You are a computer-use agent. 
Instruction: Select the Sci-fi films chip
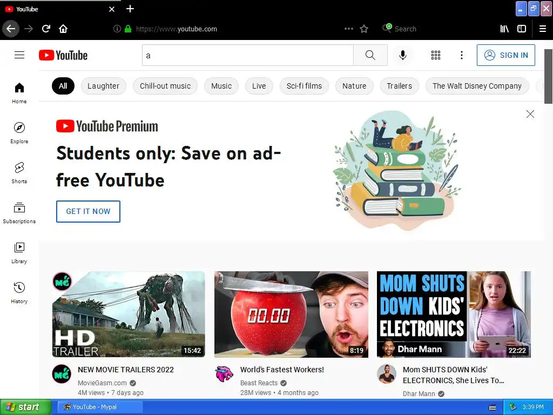tap(304, 86)
